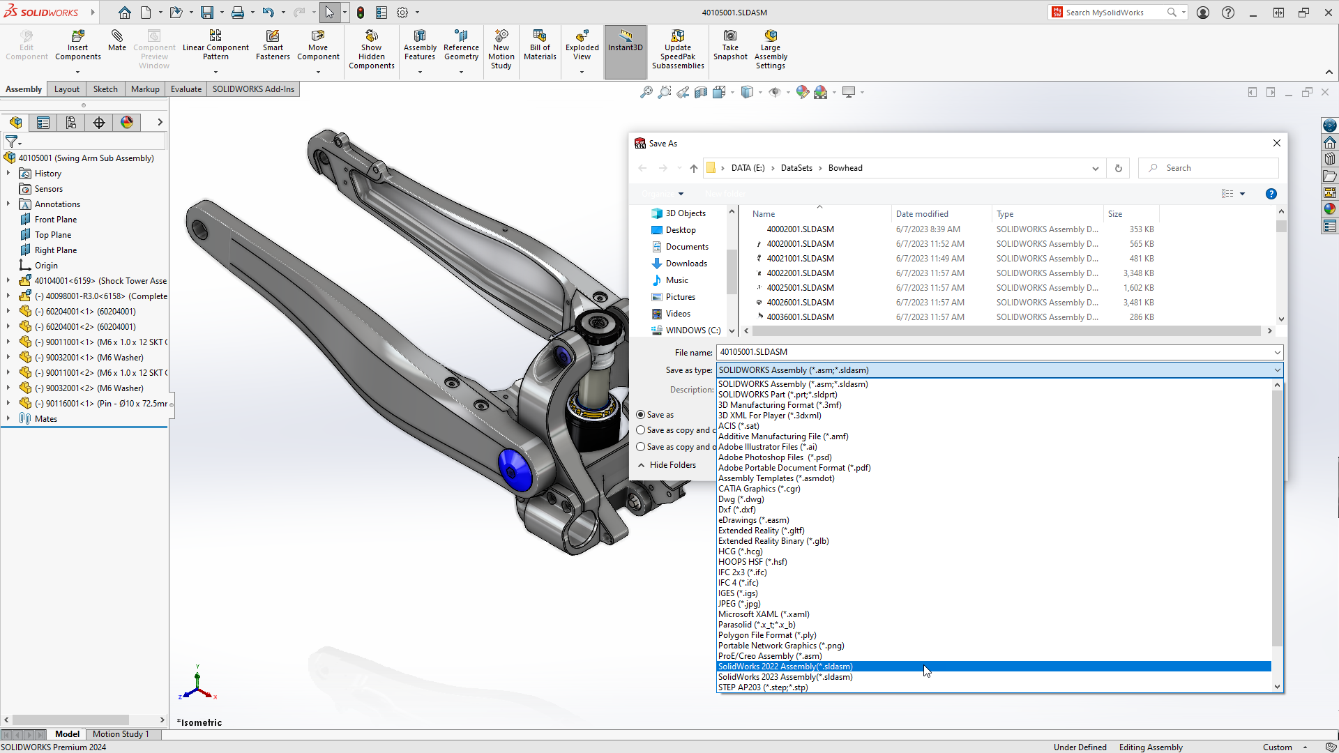Click the file name input field
This screenshot has height=753, width=1339.
click(999, 351)
